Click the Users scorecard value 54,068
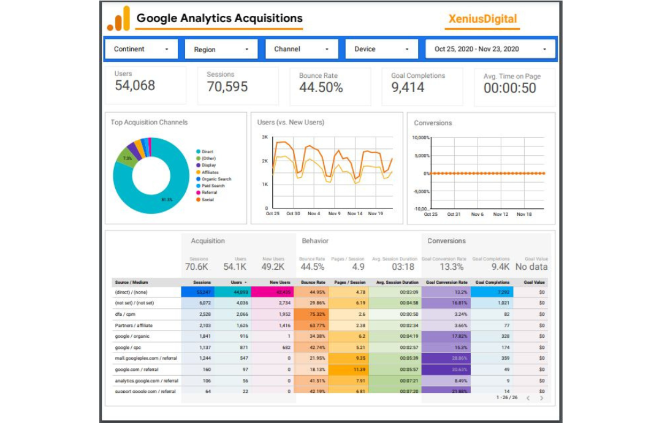 tap(135, 86)
